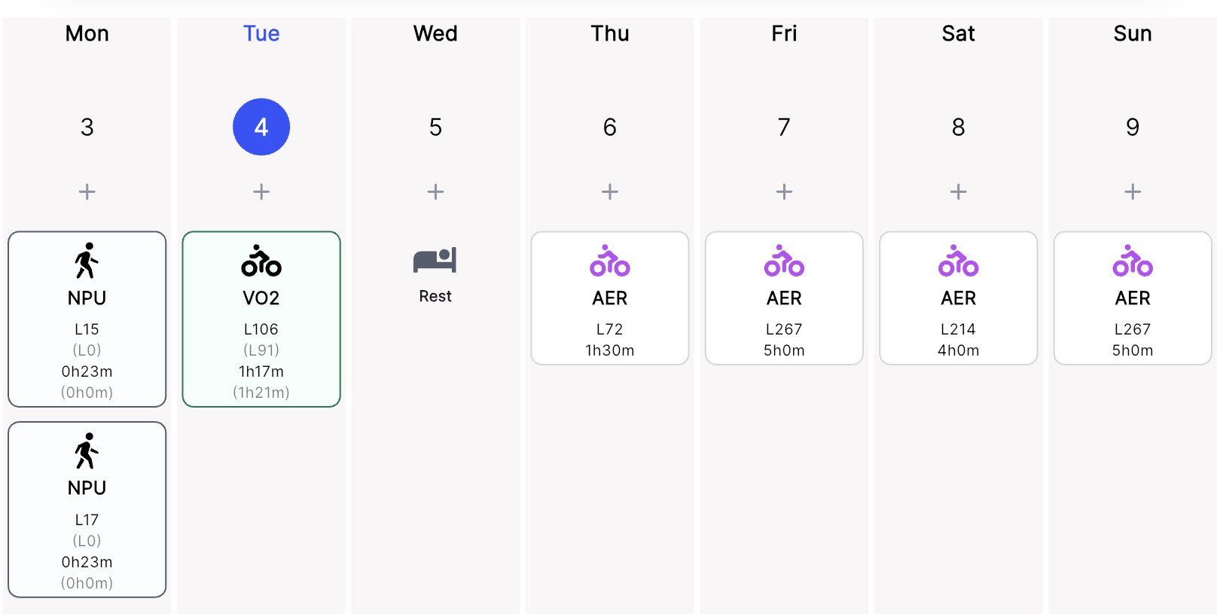Click the plus icon under Friday 7
The width and height of the screenshot is (1220, 614).
pyautogui.click(x=784, y=192)
